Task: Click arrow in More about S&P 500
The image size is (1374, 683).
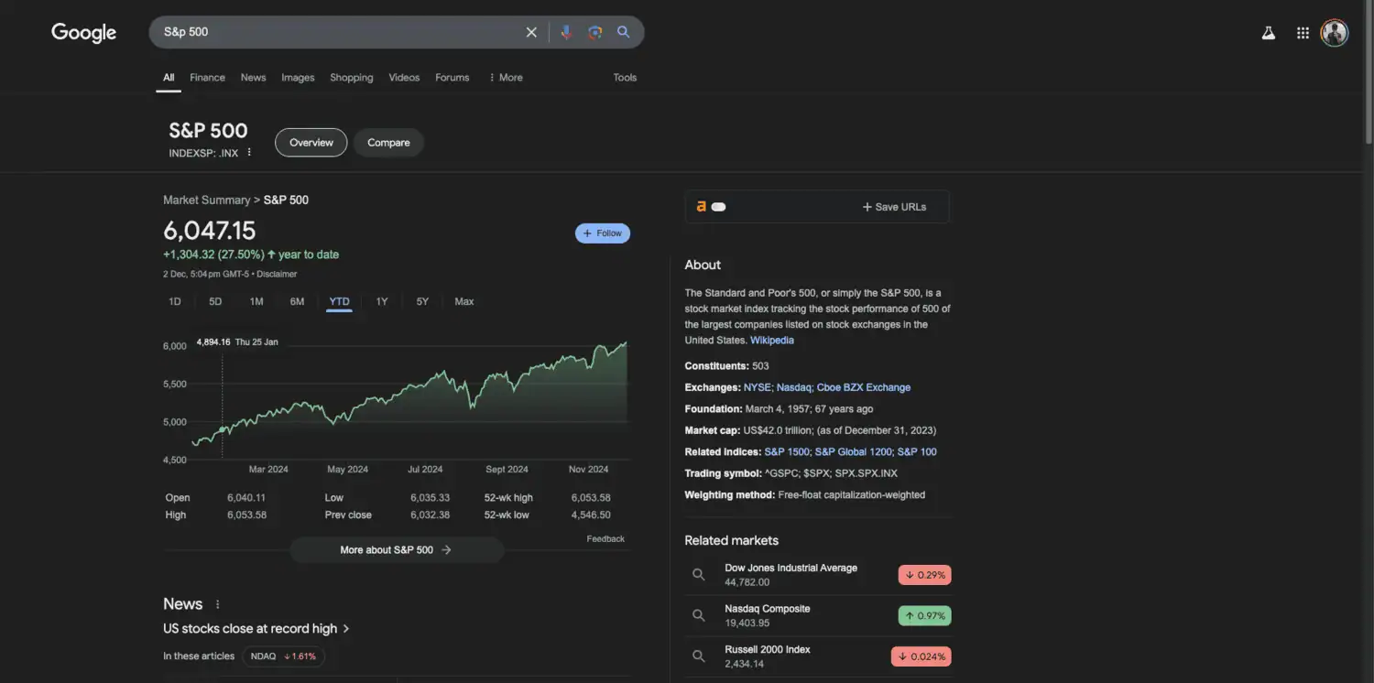Action: tap(446, 550)
